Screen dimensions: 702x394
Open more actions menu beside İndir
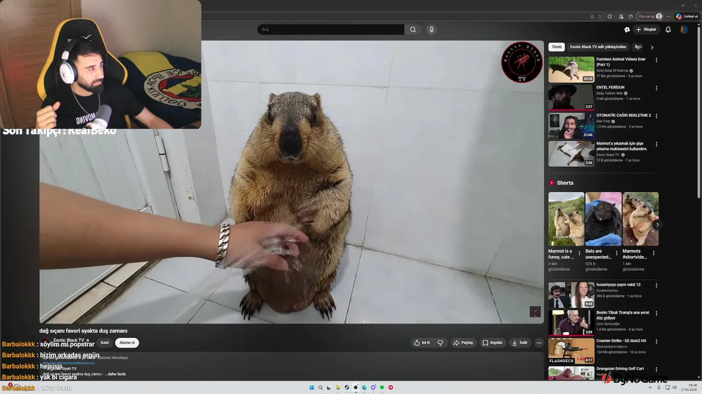click(x=539, y=343)
